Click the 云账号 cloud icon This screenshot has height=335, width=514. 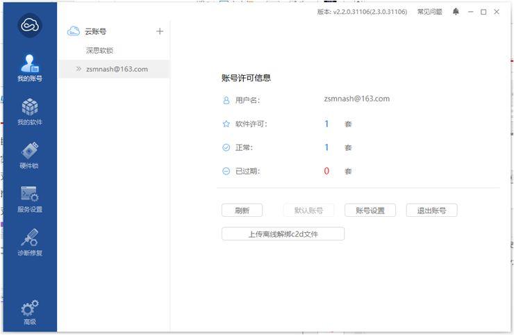(74, 31)
